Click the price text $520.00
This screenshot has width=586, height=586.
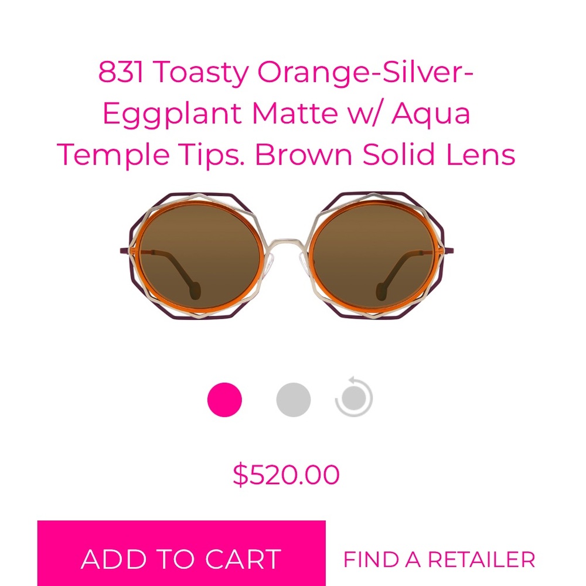tap(287, 472)
